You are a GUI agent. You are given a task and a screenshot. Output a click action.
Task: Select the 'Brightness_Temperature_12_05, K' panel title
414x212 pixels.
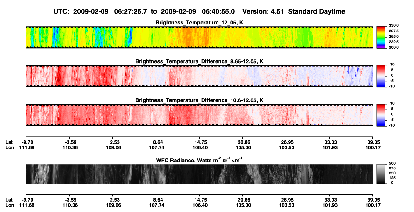click(199, 23)
